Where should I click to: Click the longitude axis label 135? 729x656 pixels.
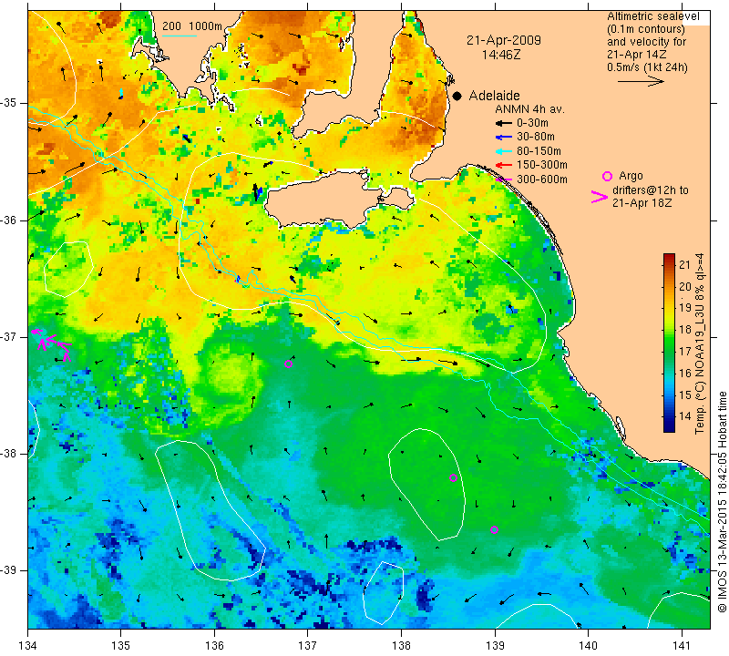[121, 646]
